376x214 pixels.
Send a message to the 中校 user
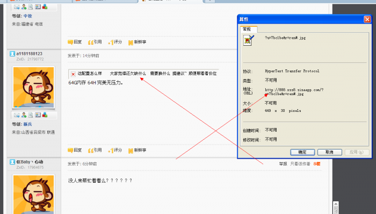(17, 7)
